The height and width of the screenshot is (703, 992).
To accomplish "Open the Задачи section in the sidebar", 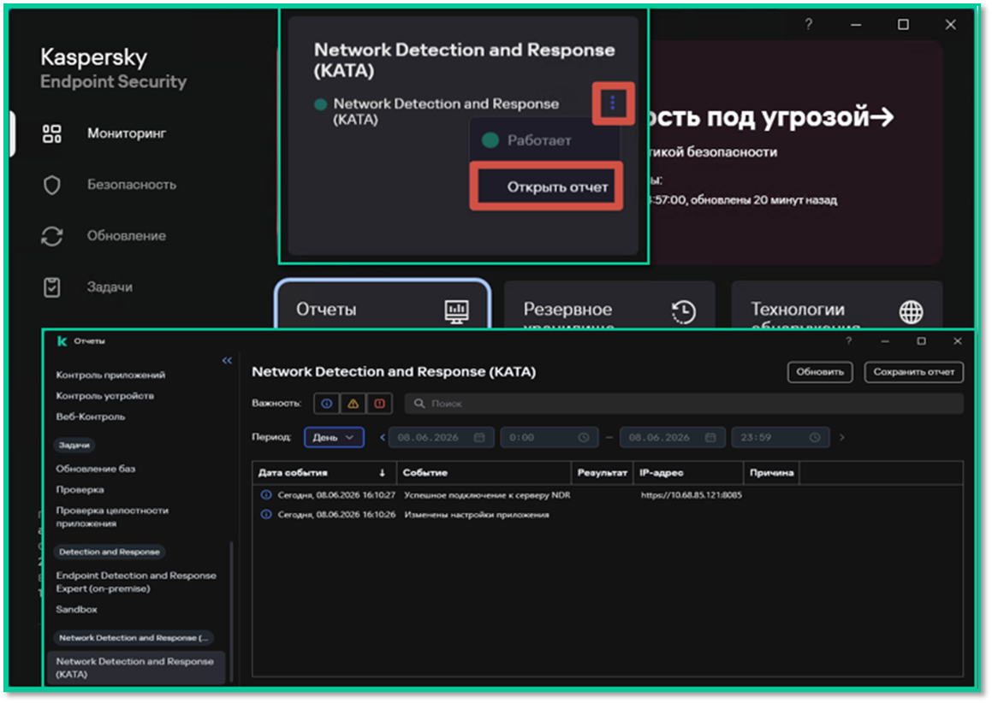I will point(110,287).
